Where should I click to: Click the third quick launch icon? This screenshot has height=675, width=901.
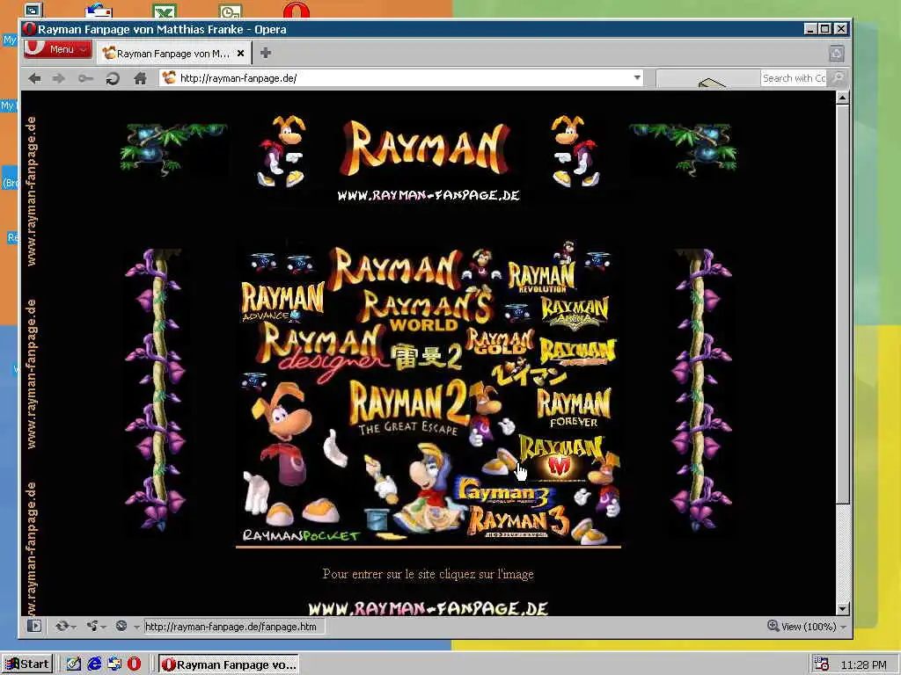click(114, 664)
